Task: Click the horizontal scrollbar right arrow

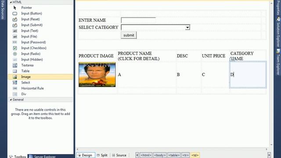Action: [x=267, y=149]
